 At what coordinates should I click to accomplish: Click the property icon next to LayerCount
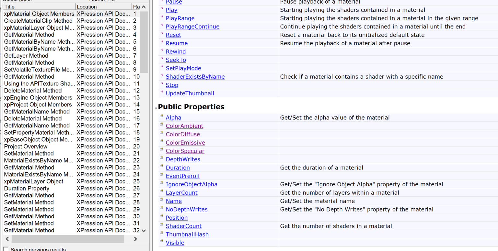pos(162,191)
